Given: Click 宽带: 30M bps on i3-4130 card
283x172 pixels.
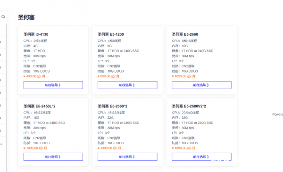Looking at the screenshot, I should [34, 56].
